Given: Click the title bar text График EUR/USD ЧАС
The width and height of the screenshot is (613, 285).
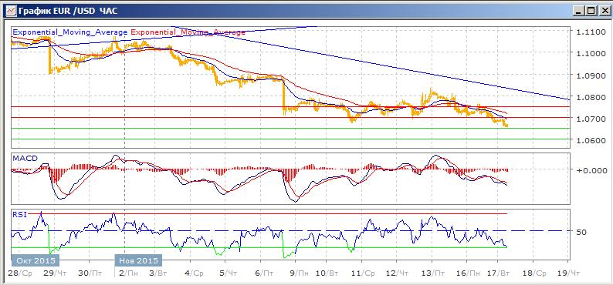Looking at the screenshot, I should pos(68,11).
